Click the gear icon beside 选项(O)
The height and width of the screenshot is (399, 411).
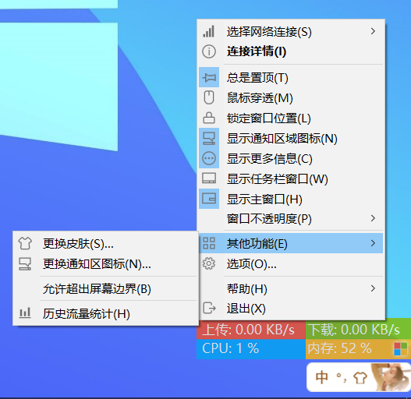[x=209, y=263]
